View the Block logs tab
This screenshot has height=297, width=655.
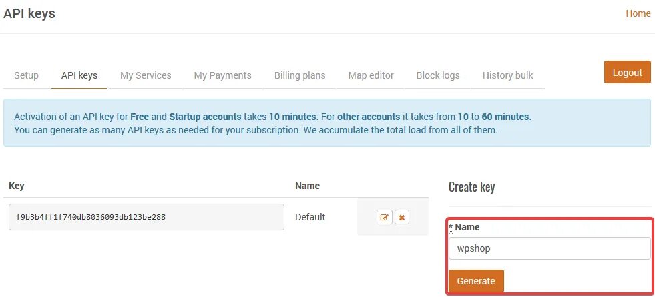tap(438, 75)
